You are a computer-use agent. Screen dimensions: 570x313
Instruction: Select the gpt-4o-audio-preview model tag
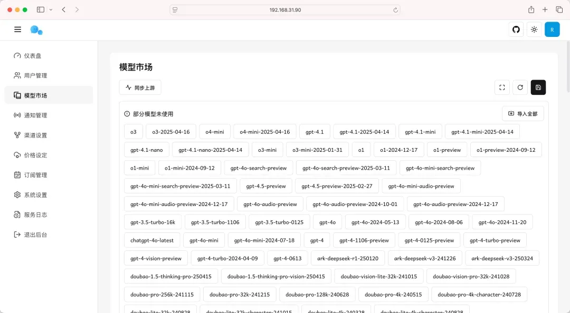(270, 204)
